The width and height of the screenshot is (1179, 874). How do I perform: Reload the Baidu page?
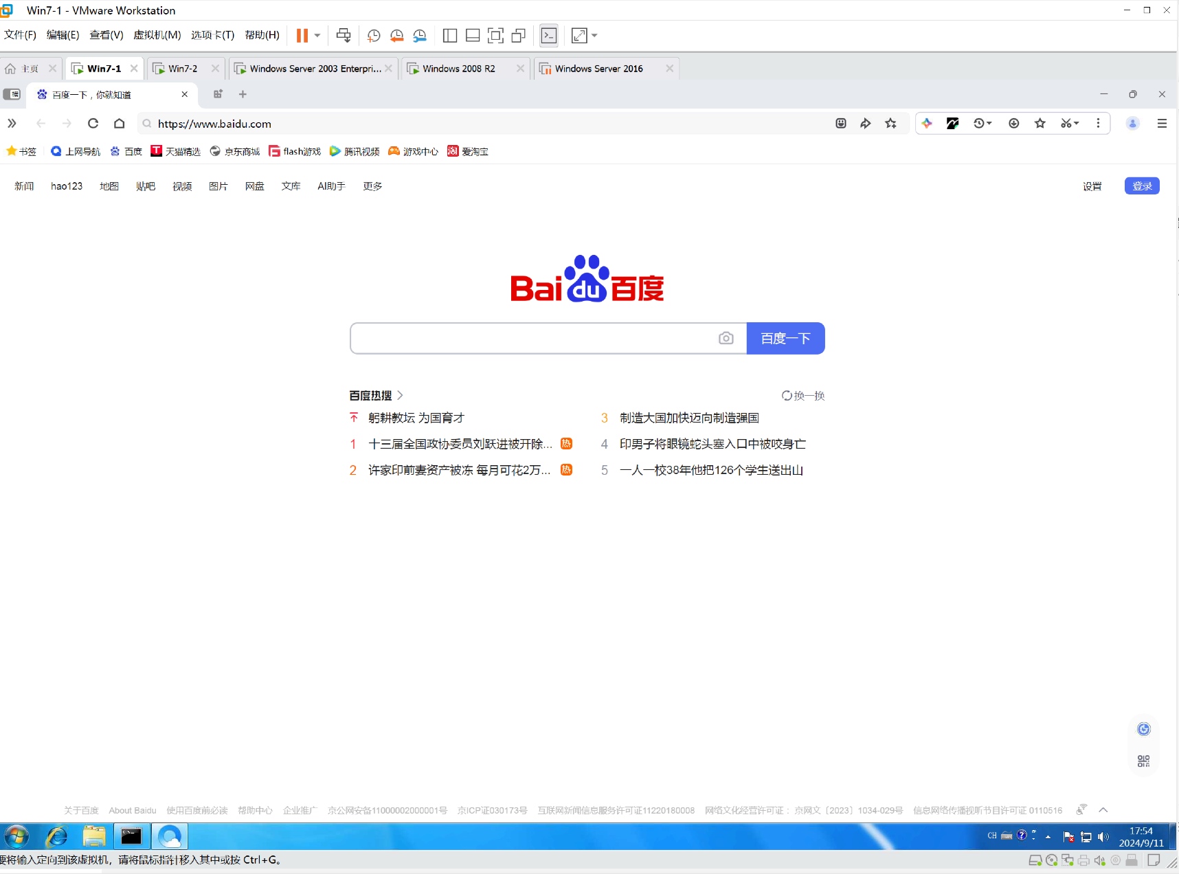(93, 124)
